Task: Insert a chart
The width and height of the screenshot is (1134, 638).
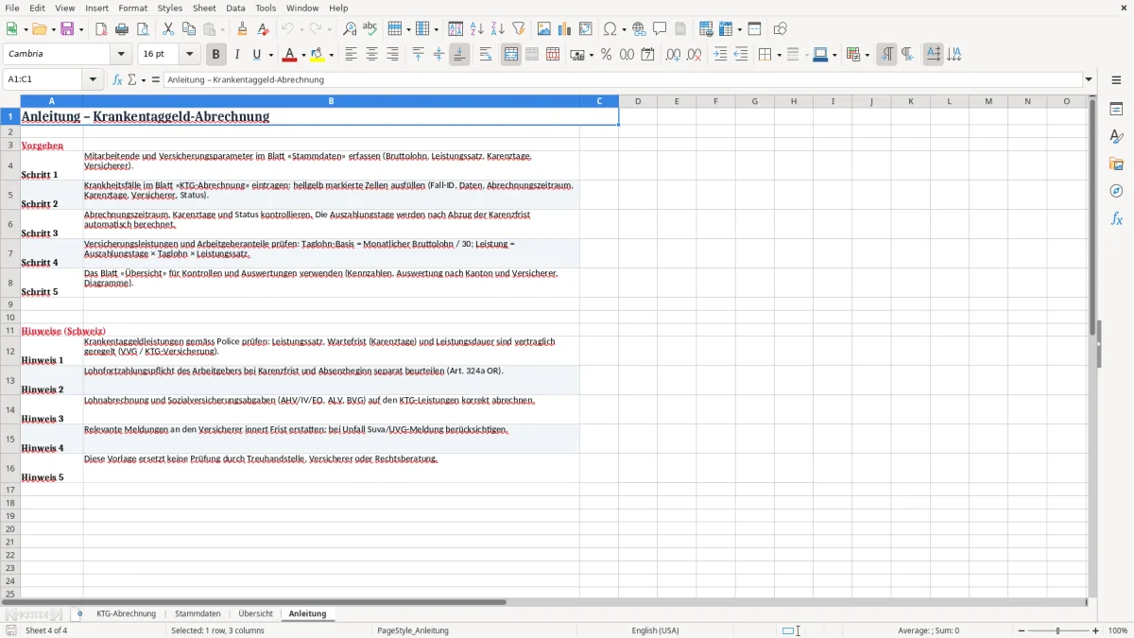Action: 565,29
